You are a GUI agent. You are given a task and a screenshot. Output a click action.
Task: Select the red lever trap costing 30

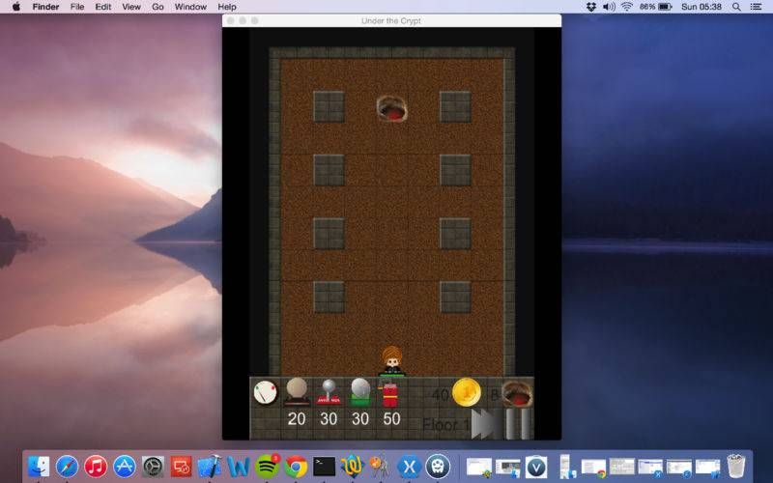tap(329, 391)
